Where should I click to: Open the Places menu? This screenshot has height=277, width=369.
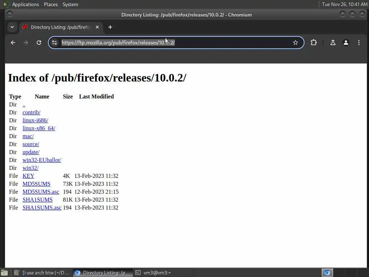click(50, 4)
